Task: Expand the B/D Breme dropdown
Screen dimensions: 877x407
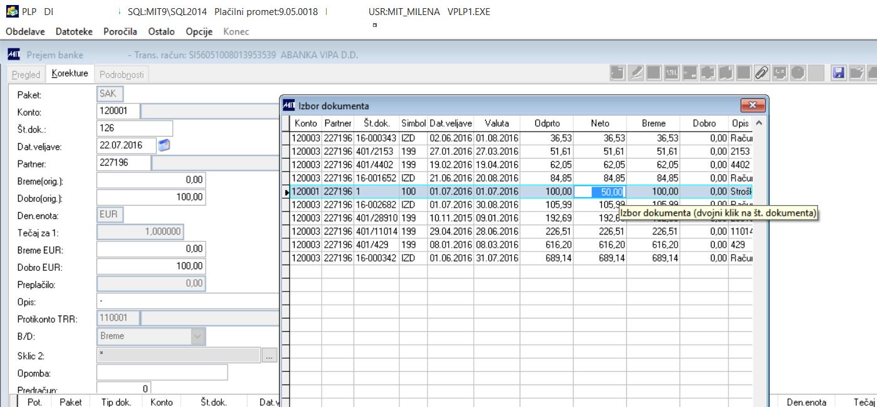Action: pyautogui.click(x=197, y=336)
